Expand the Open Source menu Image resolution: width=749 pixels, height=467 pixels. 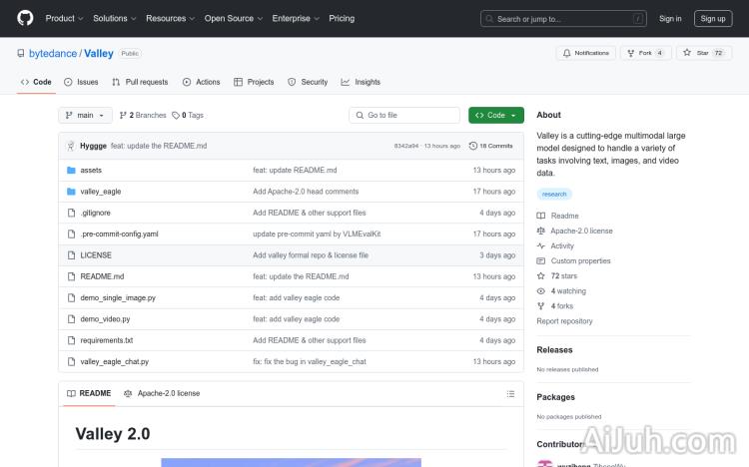click(233, 18)
